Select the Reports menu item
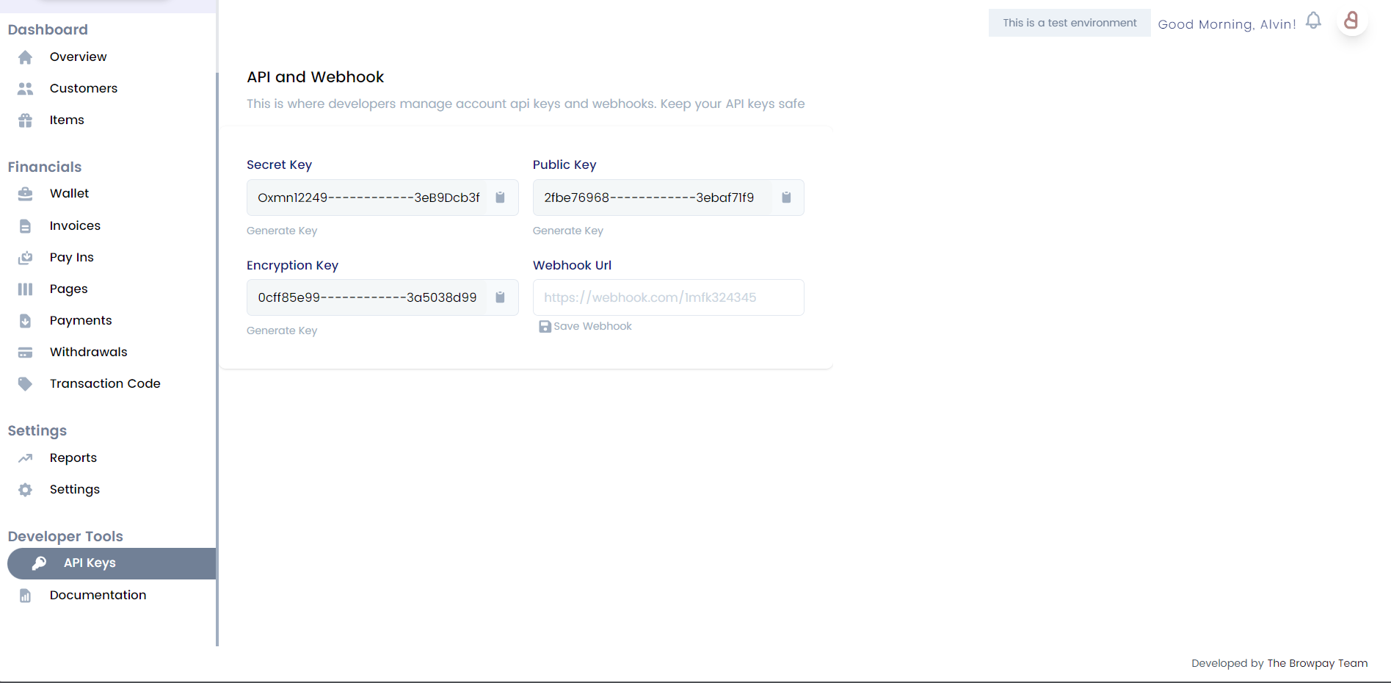The width and height of the screenshot is (1391, 683). pyautogui.click(x=73, y=458)
